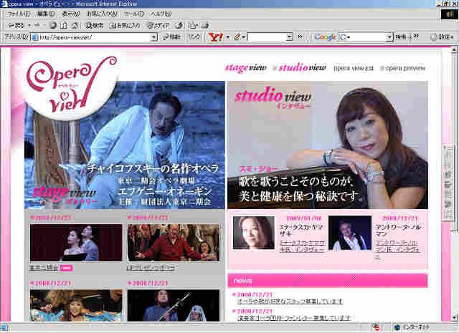Open the 編集(E) menu

click(x=46, y=14)
